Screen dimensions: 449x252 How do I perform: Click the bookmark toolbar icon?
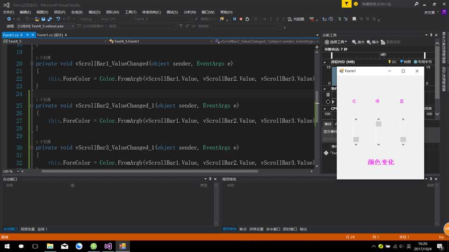click(354, 19)
